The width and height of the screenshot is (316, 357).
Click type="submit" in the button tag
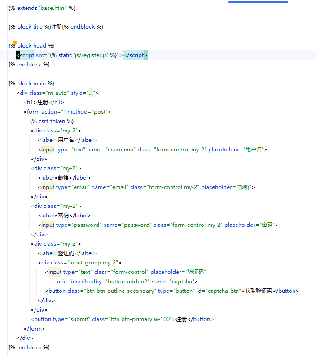(x=71, y=319)
